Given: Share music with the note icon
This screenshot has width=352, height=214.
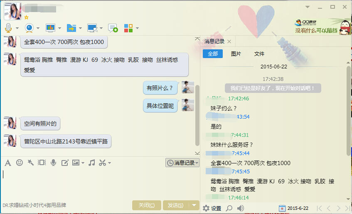Looking at the screenshot, I should (91, 163).
